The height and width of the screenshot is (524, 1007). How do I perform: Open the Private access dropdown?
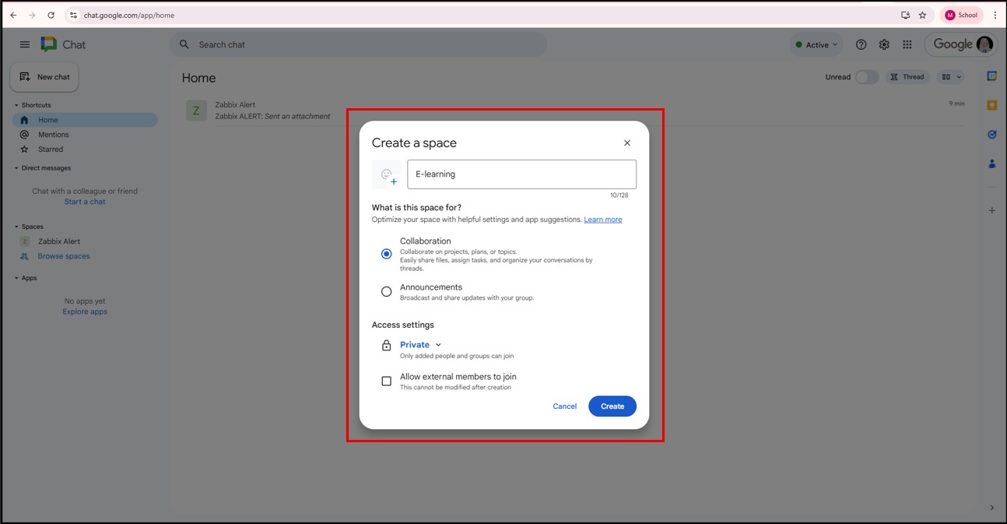point(420,345)
